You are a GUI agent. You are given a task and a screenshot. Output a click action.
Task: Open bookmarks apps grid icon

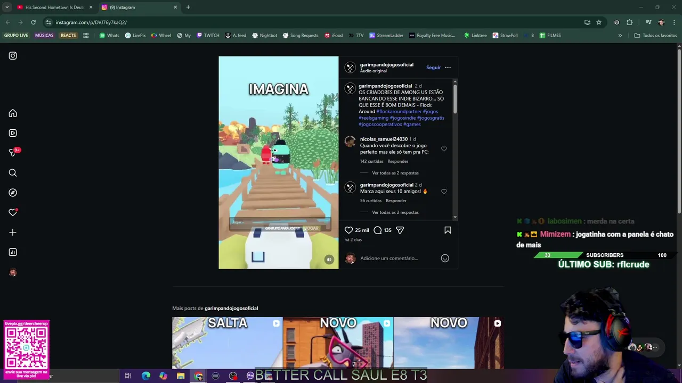pyautogui.click(x=86, y=36)
